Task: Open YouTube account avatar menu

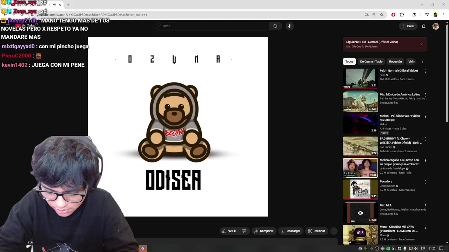Action: pos(436,26)
